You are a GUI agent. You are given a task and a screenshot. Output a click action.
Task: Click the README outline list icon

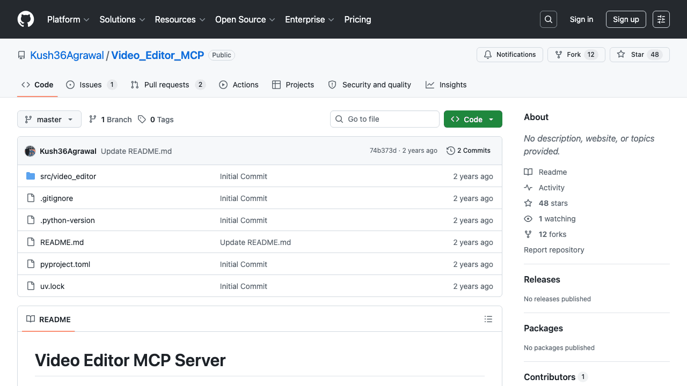click(488, 319)
